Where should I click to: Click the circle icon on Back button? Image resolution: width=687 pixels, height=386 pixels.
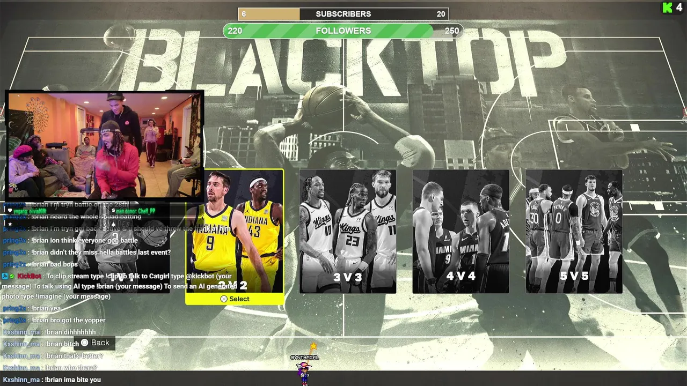84,343
